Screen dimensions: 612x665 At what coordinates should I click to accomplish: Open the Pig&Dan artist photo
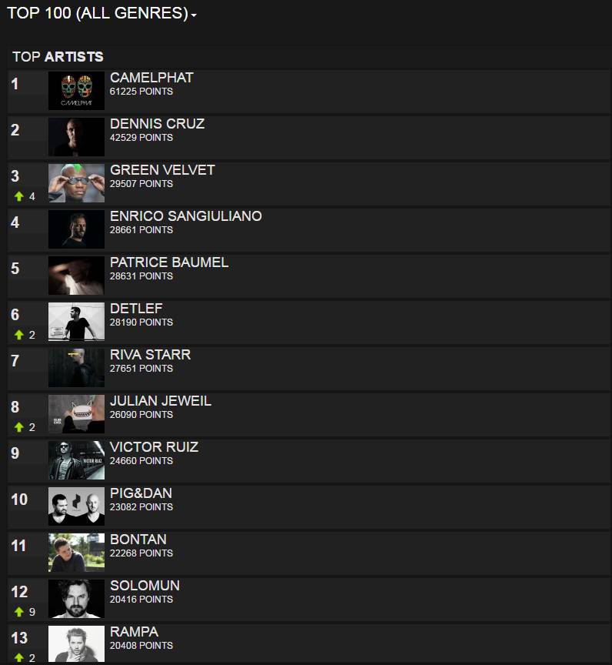point(76,506)
